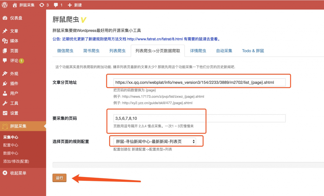Screen dimensions: 324x196
Task: Go to 配置中心 submenu
Action: pos(11,145)
